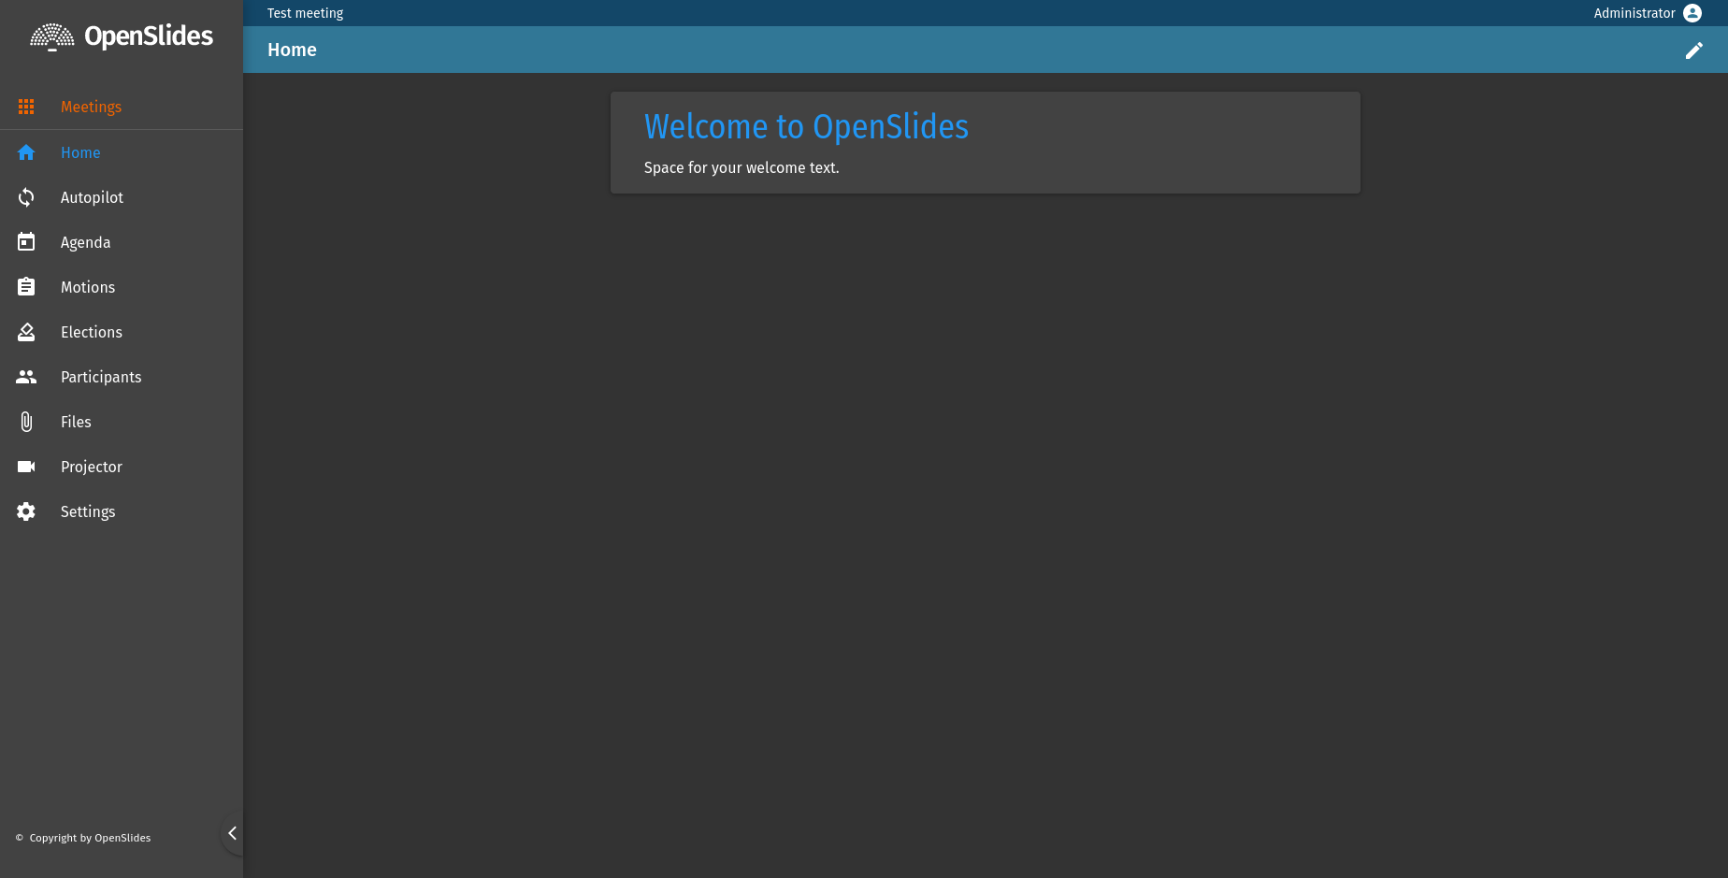Click the Test meeting title
This screenshot has width=1728, height=878.
pyautogui.click(x=305, y=13)
